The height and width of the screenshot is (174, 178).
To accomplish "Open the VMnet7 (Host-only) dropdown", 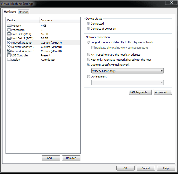I will (127, 71).
